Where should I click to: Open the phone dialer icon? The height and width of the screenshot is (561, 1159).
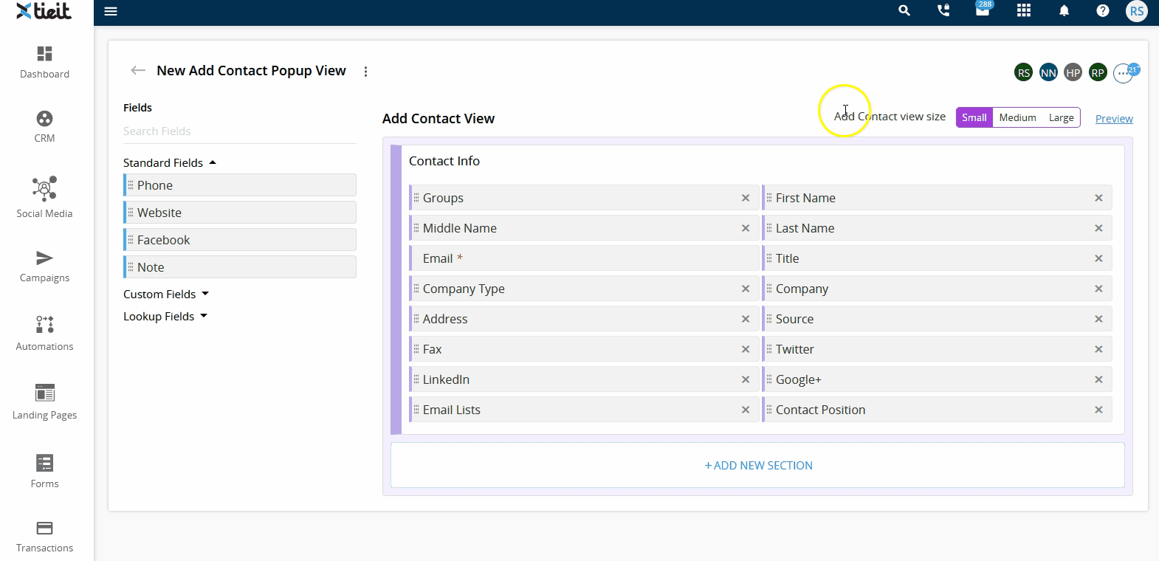click(x=943, y=11)
